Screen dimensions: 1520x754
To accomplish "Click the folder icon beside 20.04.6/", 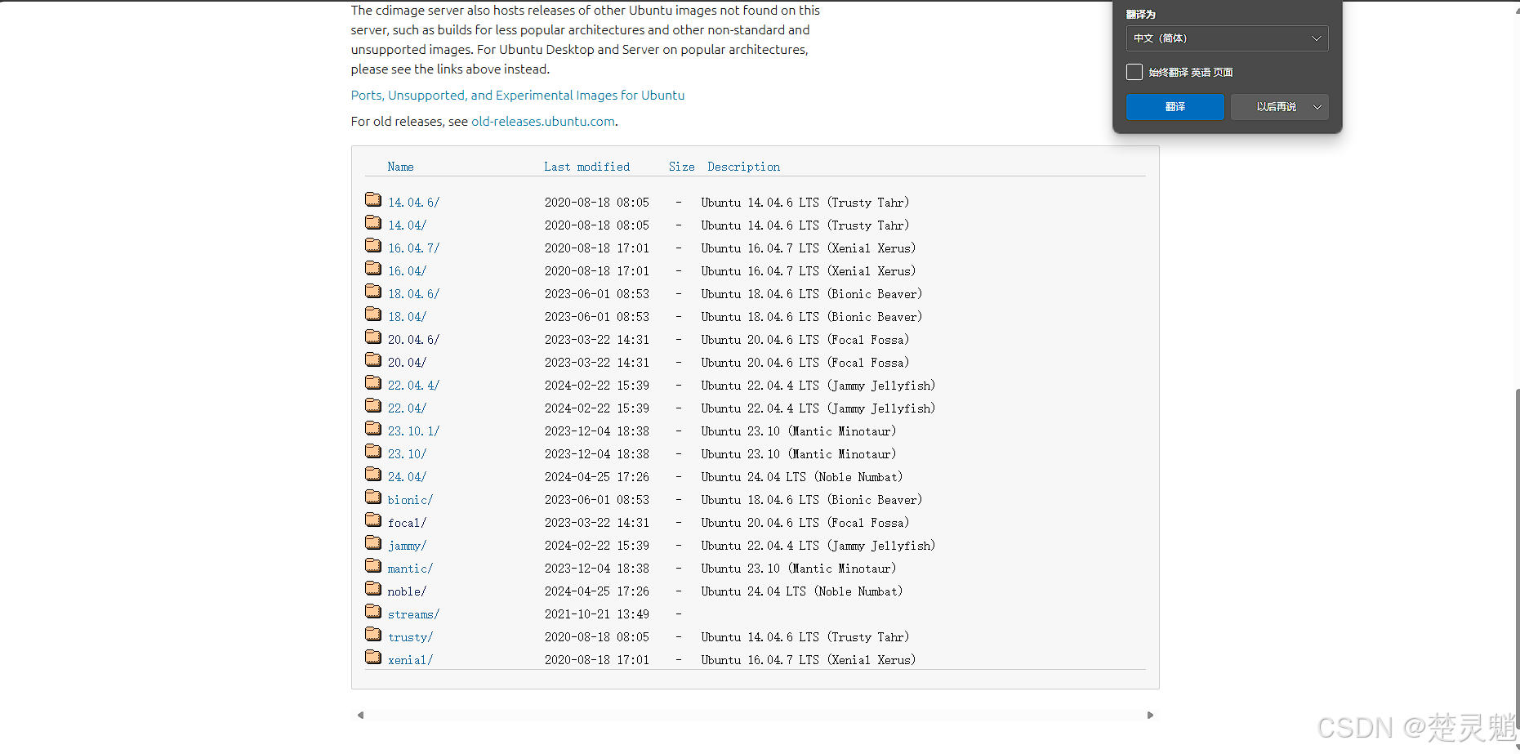I will click(x=373, y=337).
